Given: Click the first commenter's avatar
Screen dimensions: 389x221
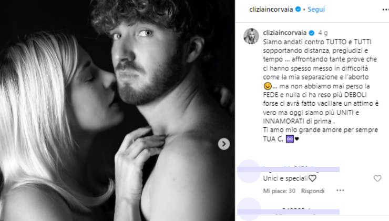Looking at the screenshot, I should click(x=249, y=172).
